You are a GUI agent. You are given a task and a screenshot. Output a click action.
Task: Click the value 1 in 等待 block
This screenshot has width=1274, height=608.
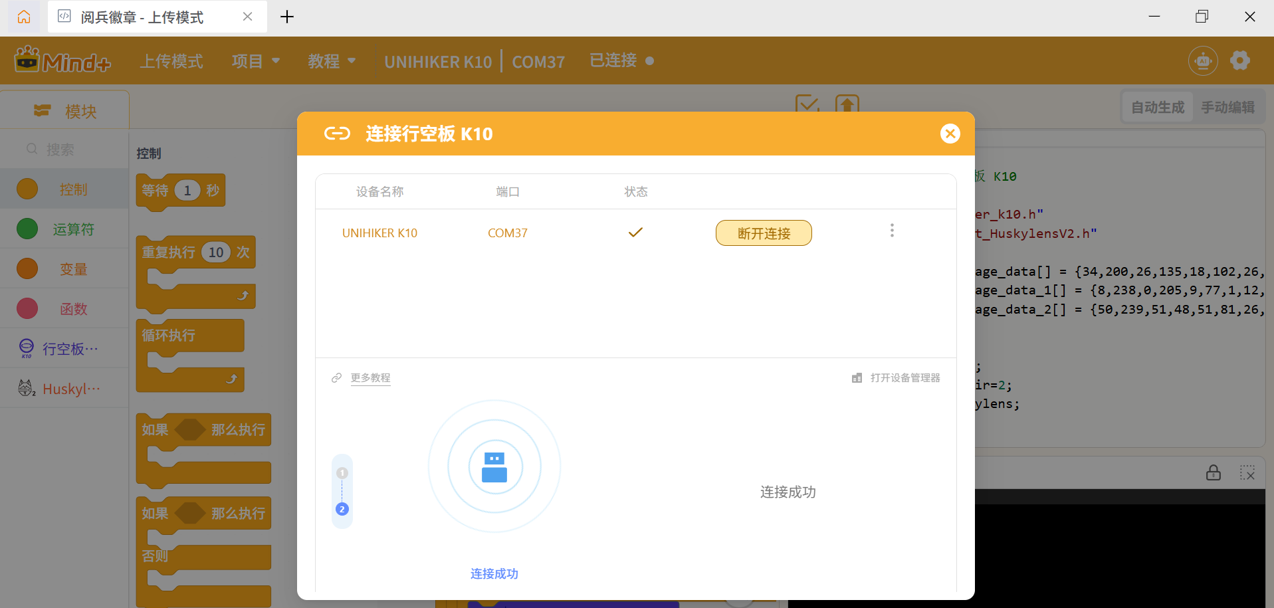pyautogui.click(x=187, y=191)
